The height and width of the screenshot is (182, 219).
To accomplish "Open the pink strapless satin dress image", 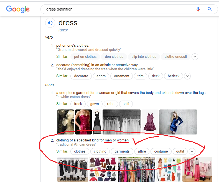I will click(x=83, y=122).
